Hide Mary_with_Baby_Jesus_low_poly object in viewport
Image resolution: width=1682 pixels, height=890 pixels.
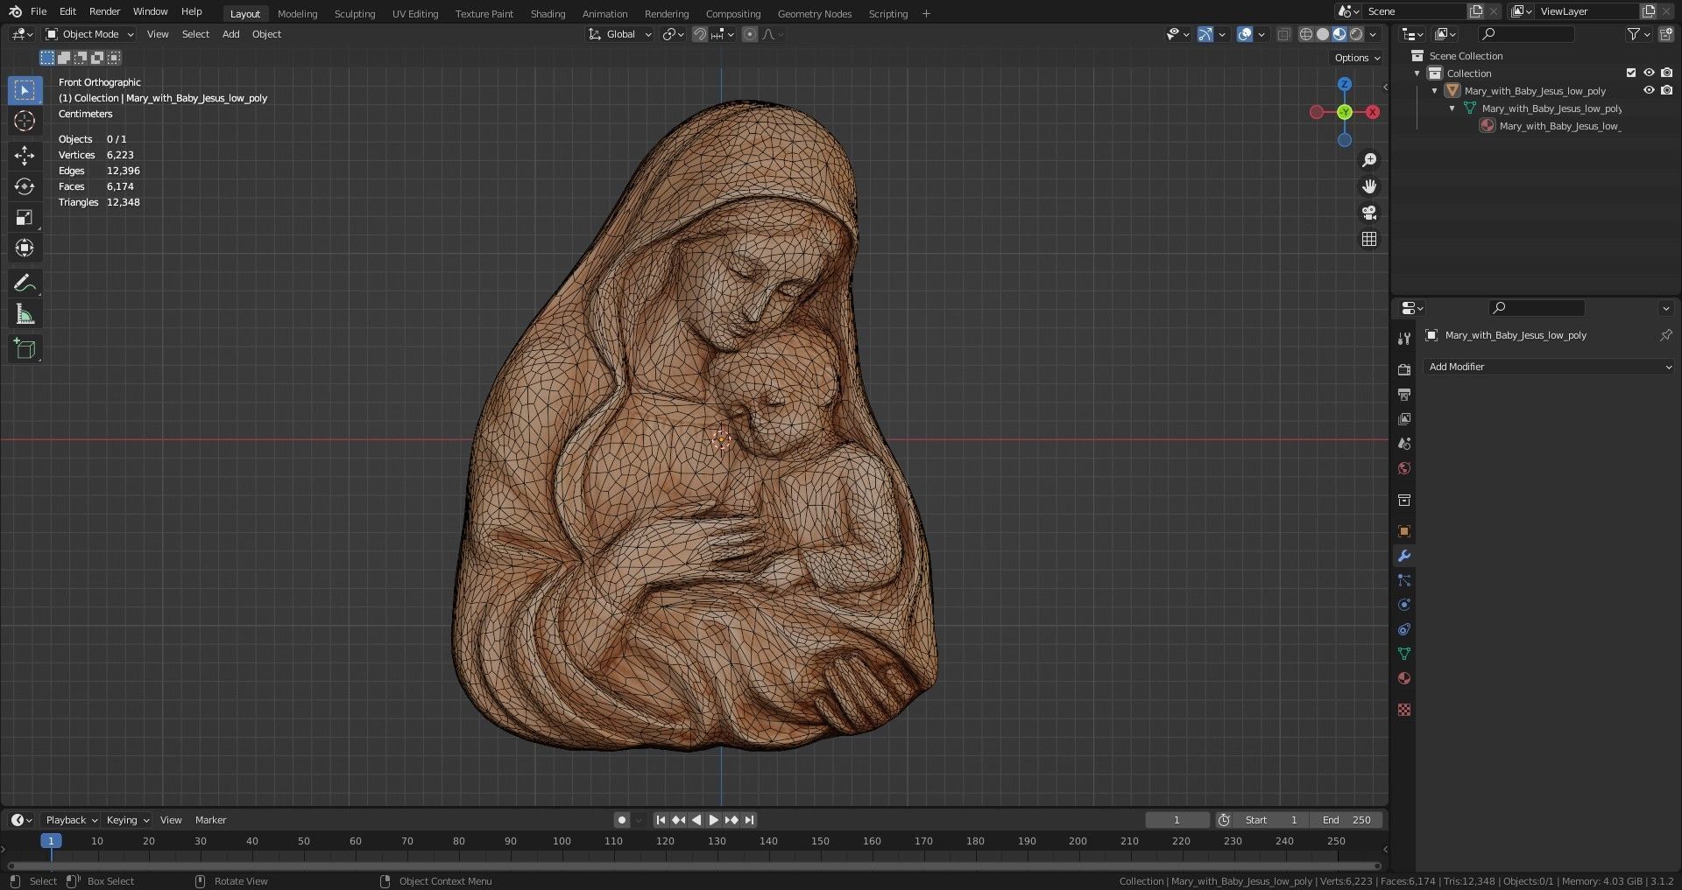pos(1649,91)
